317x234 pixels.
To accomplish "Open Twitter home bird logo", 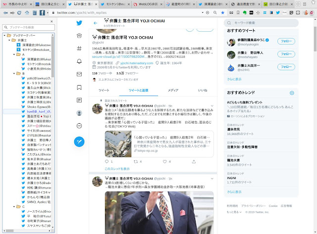I will coord(79,23).
